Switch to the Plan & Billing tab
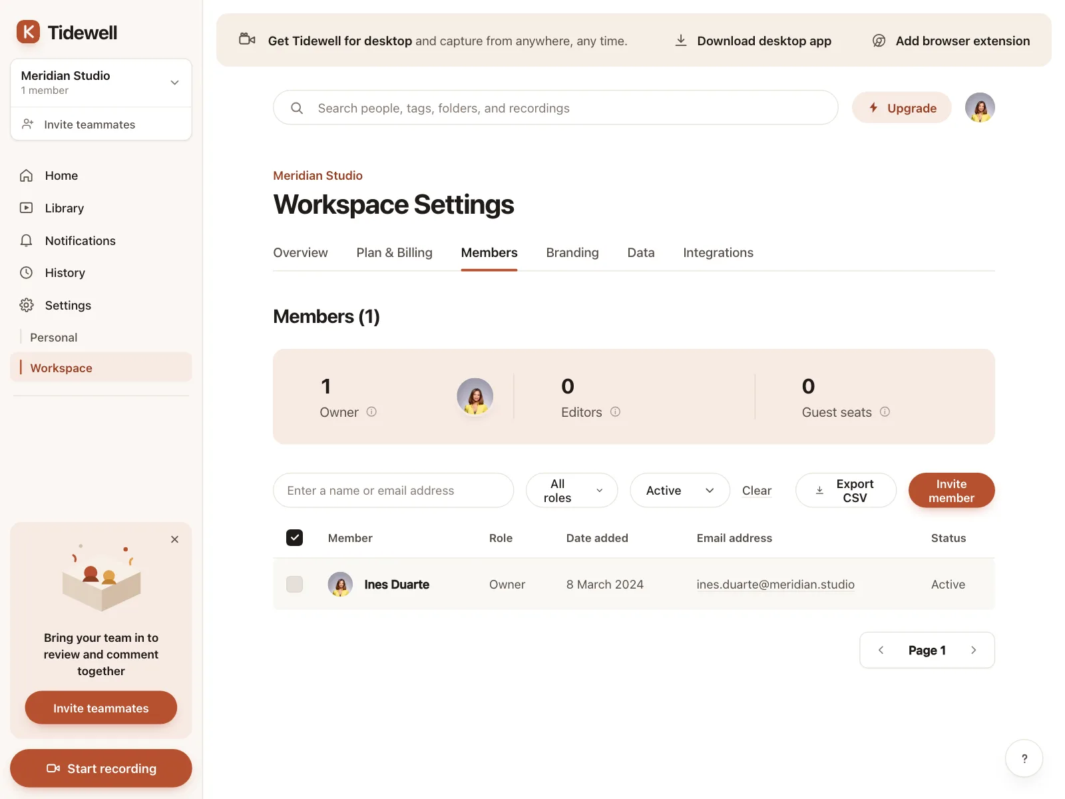Viewport: 1065px width, 799px height. [394, 252]
